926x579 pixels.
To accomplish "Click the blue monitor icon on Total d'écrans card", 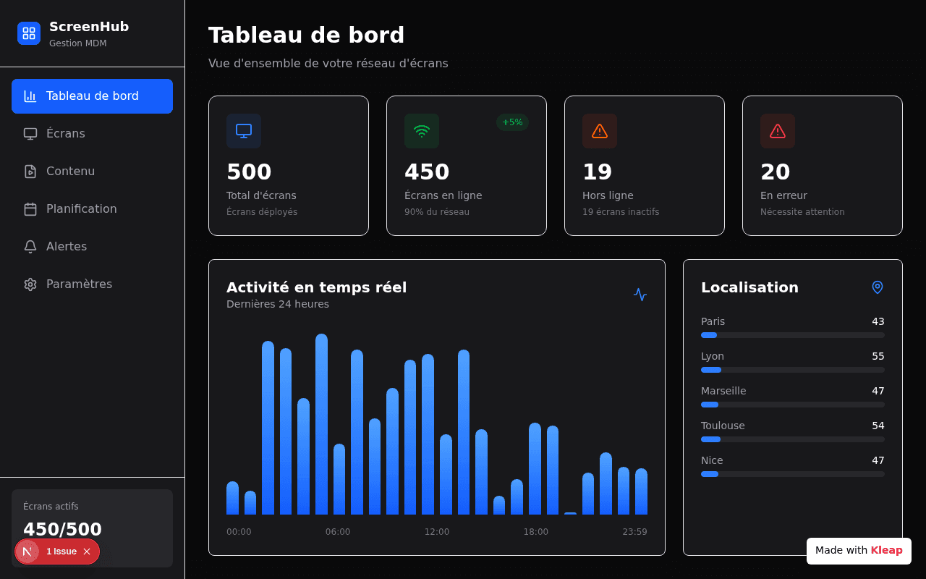I will [x=244, y=131].
